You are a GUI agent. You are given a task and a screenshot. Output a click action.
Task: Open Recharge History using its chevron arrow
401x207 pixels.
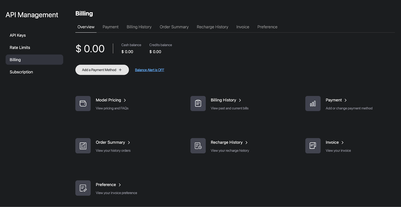246,143
